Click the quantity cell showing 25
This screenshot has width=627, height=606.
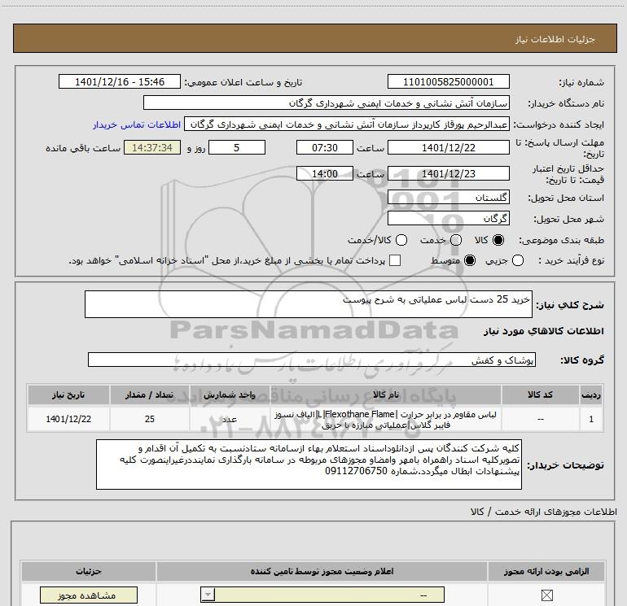point(150,419)
